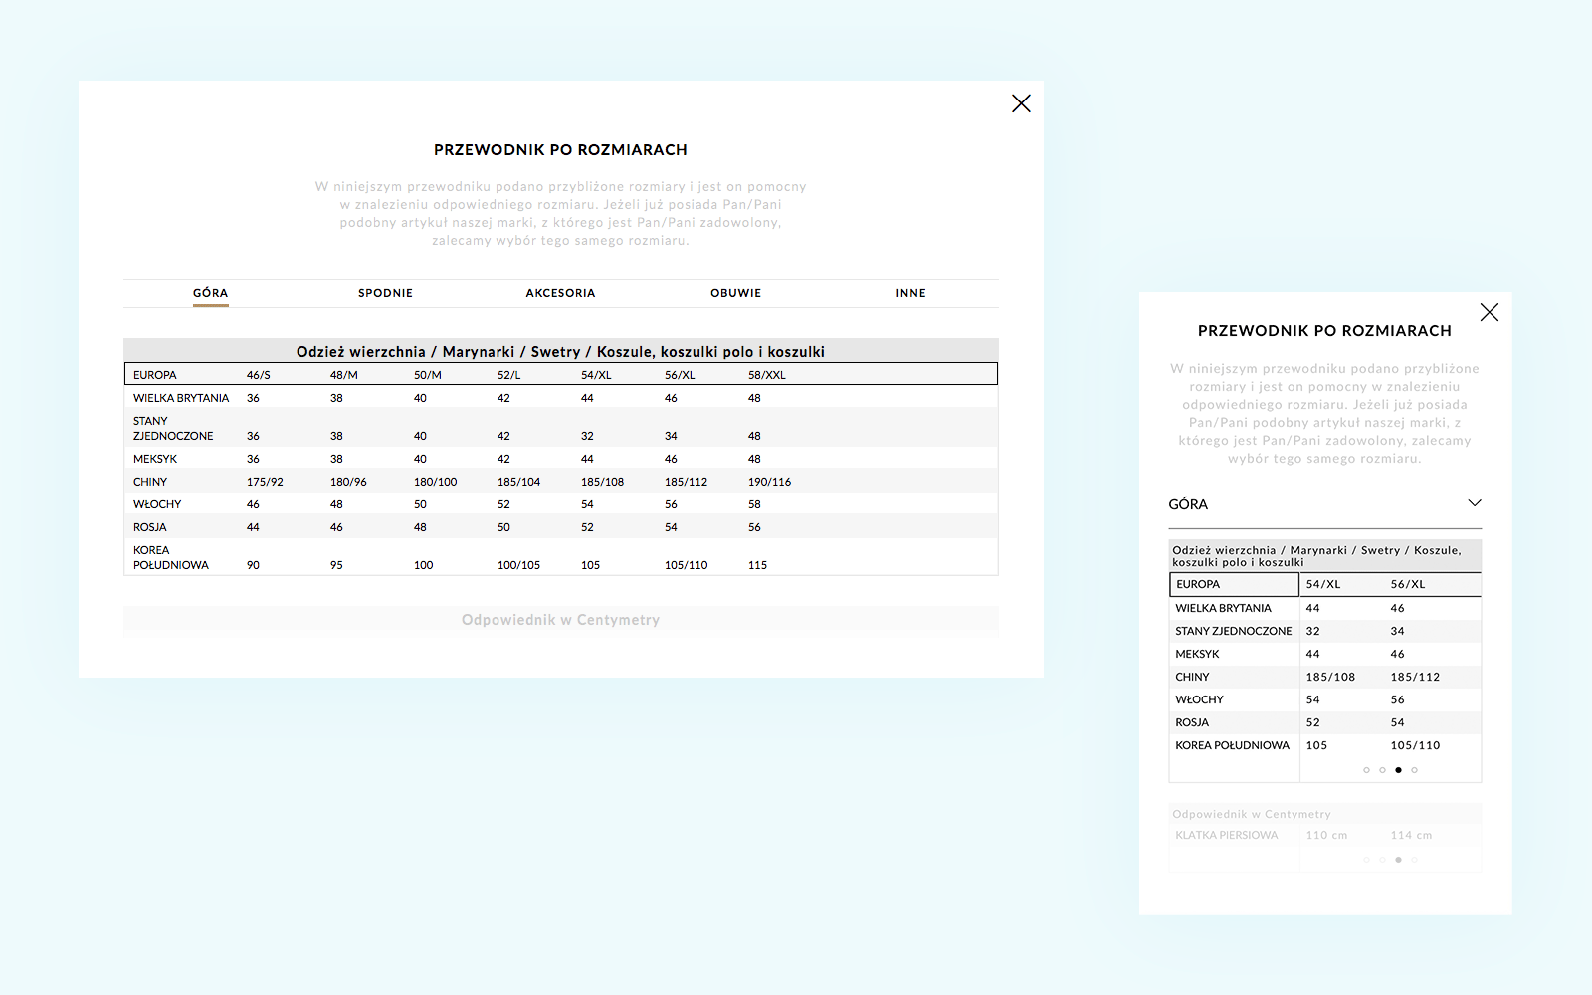Click the 58/XXL size in Europa row
Viewport: 1592px width, 995px height.
767,375
